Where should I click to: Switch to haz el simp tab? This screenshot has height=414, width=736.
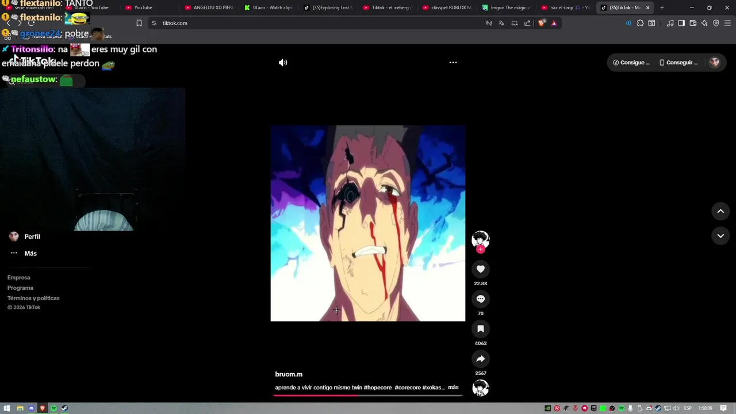coord(566,7)
